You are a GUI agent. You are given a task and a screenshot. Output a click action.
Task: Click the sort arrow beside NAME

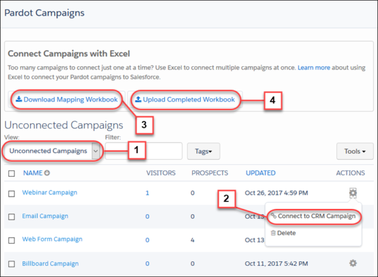(47, 173)
